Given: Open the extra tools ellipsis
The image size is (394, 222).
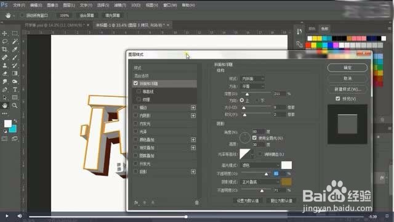Looking at the screenshot, I should 4,113.
